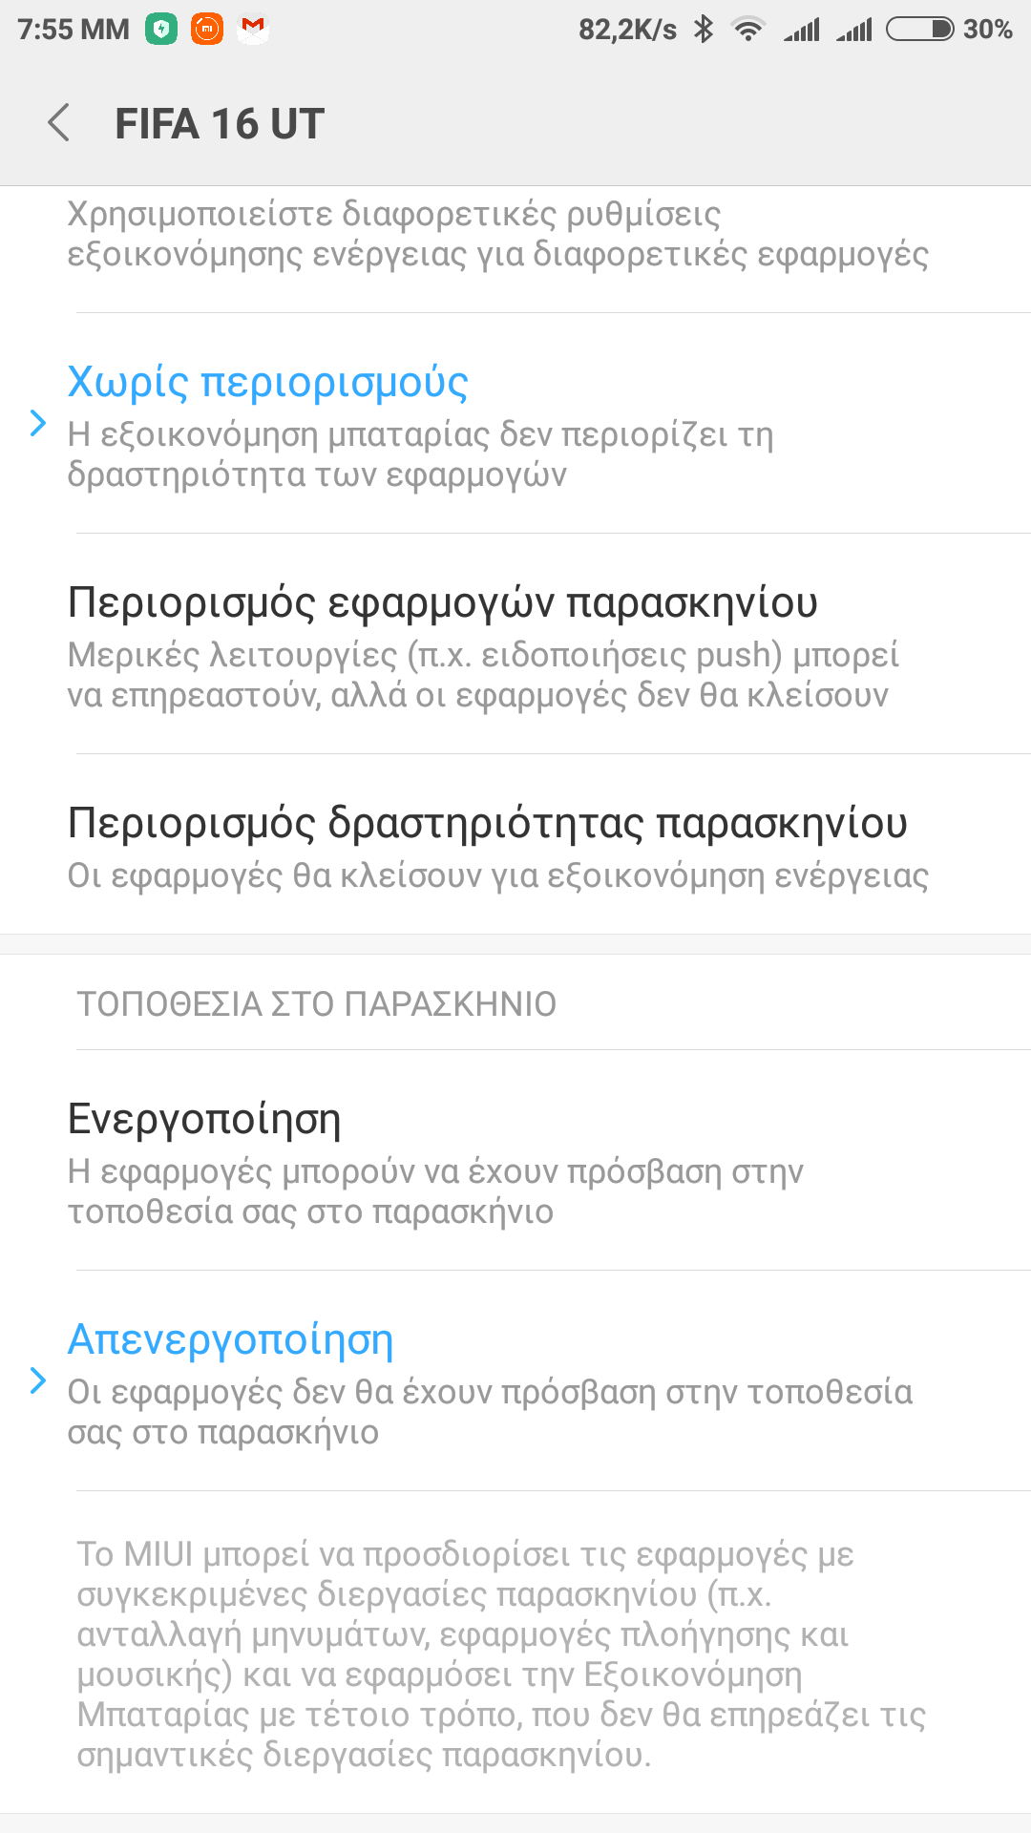Tap the orange Mi notification icon

[207, 30]
